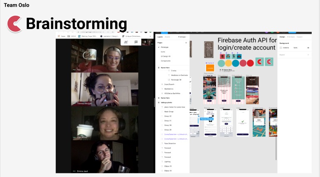Open the Waking Yoga bookmark
Screen dimensions: 320x177
[88, 36]
